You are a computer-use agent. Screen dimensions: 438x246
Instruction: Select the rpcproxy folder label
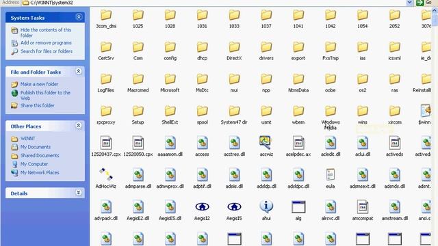coord(106,122)
